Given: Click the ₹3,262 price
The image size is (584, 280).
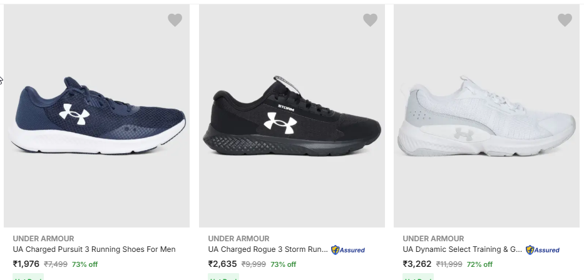Looking at the screenshot, I should click(x=417, y=264).
